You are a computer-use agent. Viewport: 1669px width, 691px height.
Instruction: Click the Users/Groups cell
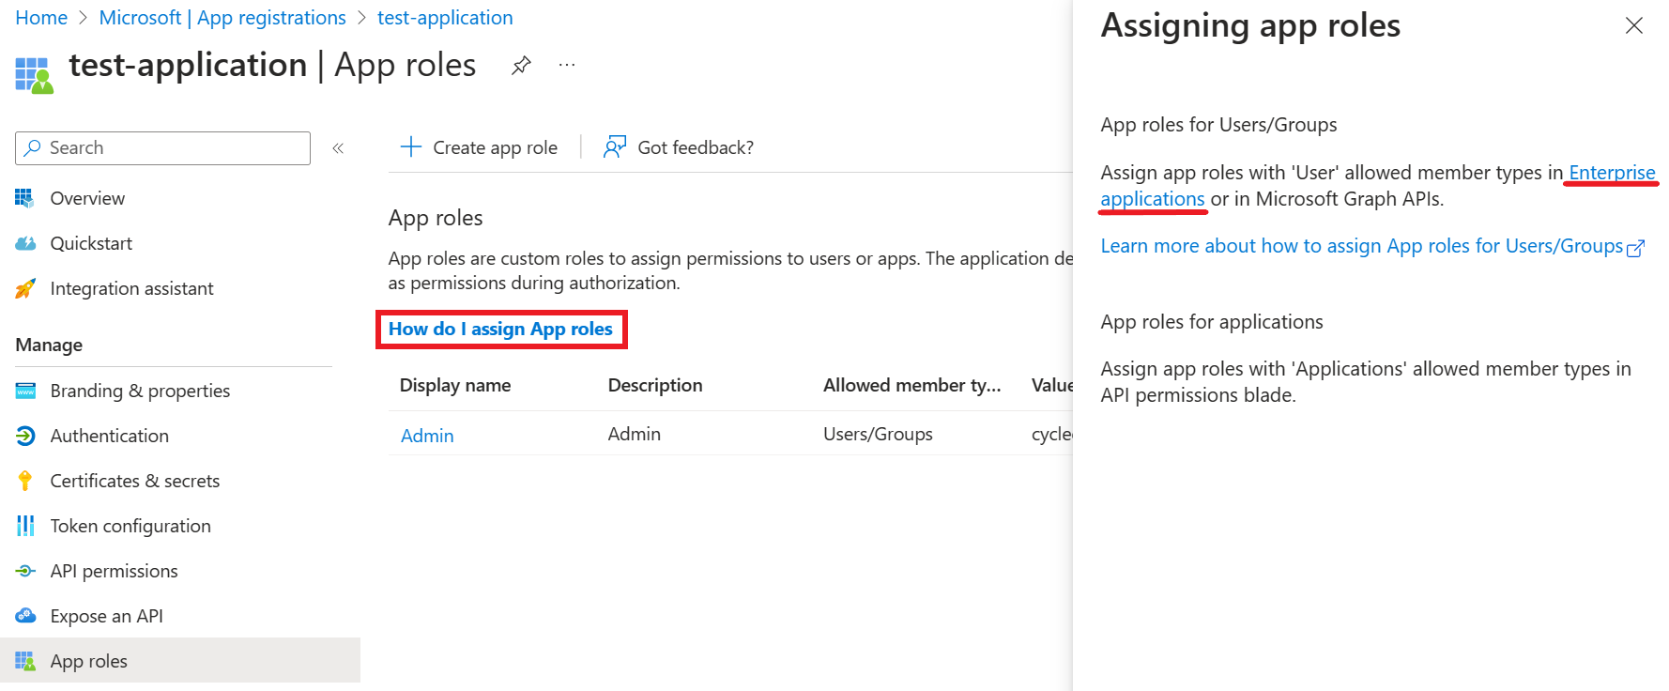[x=878, y=434]
